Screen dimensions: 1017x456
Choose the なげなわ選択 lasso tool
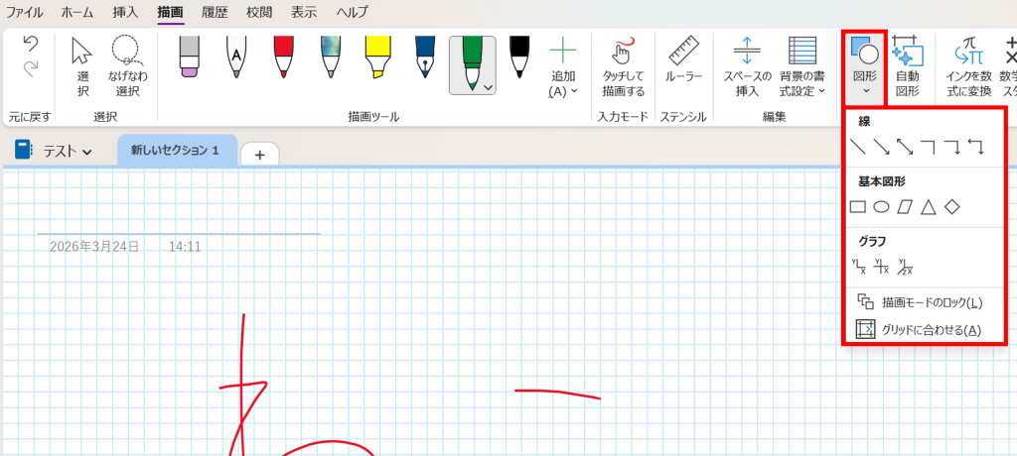pyautogui.click(x=127, y=66)
